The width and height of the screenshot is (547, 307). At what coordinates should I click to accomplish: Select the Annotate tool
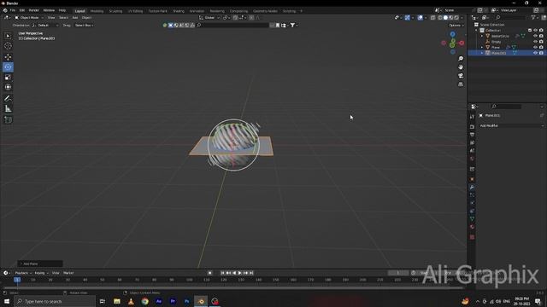coord(8,99)
